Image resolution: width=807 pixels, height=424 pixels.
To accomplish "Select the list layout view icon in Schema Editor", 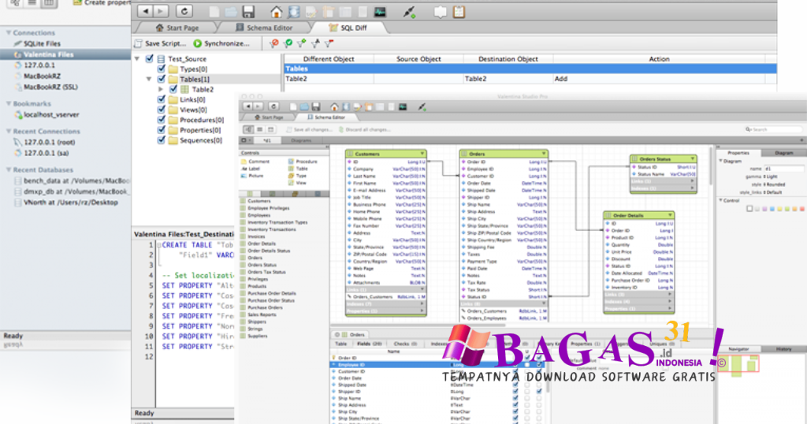I will click(x=259, y=130).
